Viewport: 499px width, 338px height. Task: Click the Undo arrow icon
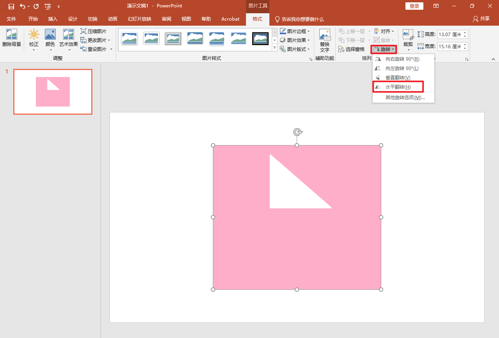pos(23,6)
